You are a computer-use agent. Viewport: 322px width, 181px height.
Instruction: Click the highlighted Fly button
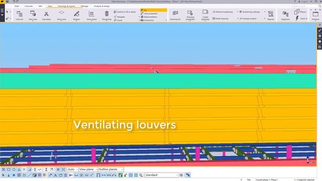[153, 10]
